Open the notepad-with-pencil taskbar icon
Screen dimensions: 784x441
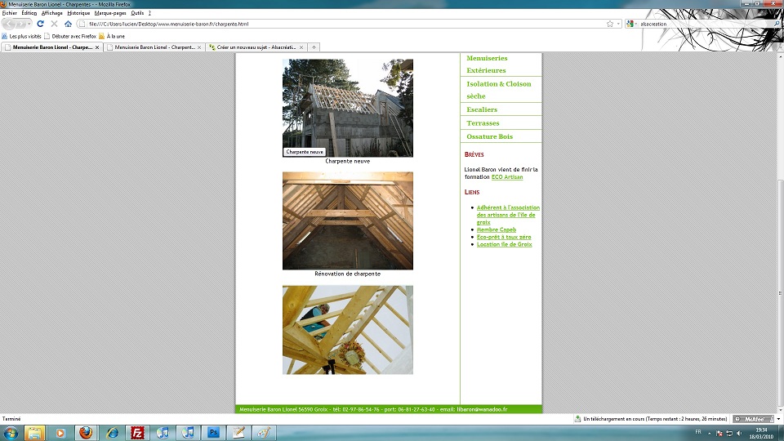pos(238,433)
